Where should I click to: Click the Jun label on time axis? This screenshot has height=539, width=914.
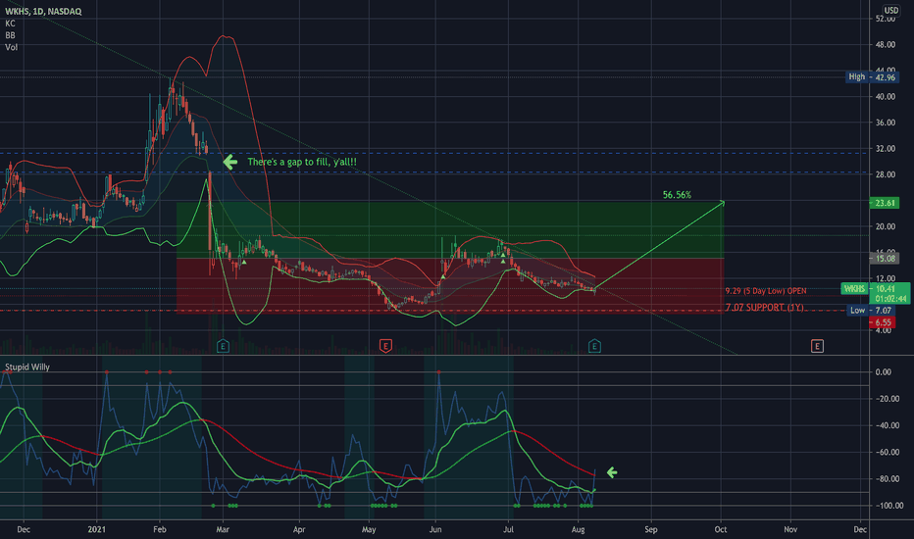pyautogui.click(x=435, y=529)
